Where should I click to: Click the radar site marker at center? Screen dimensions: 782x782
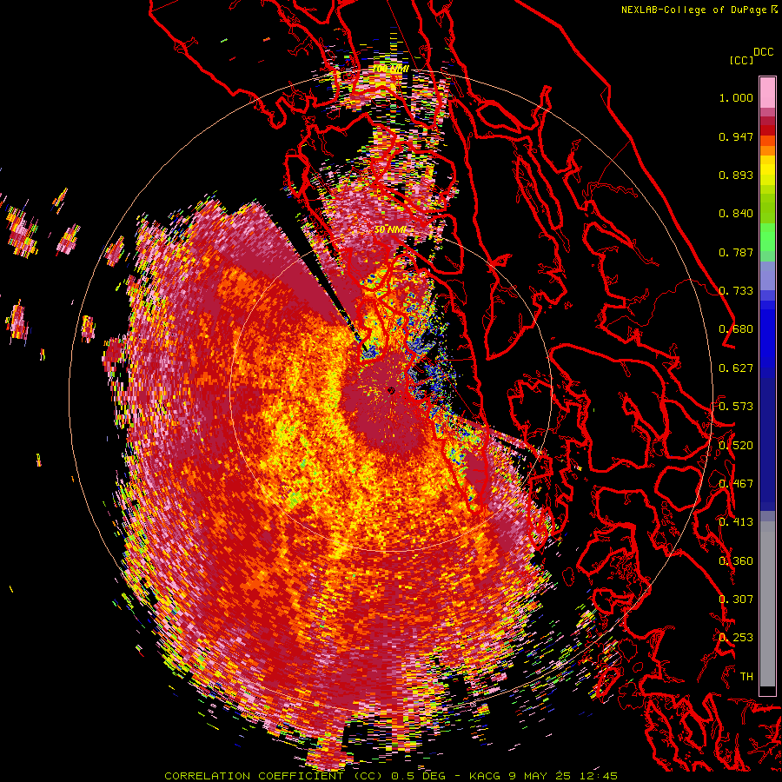pyautogui.click(x=391, y=391)
